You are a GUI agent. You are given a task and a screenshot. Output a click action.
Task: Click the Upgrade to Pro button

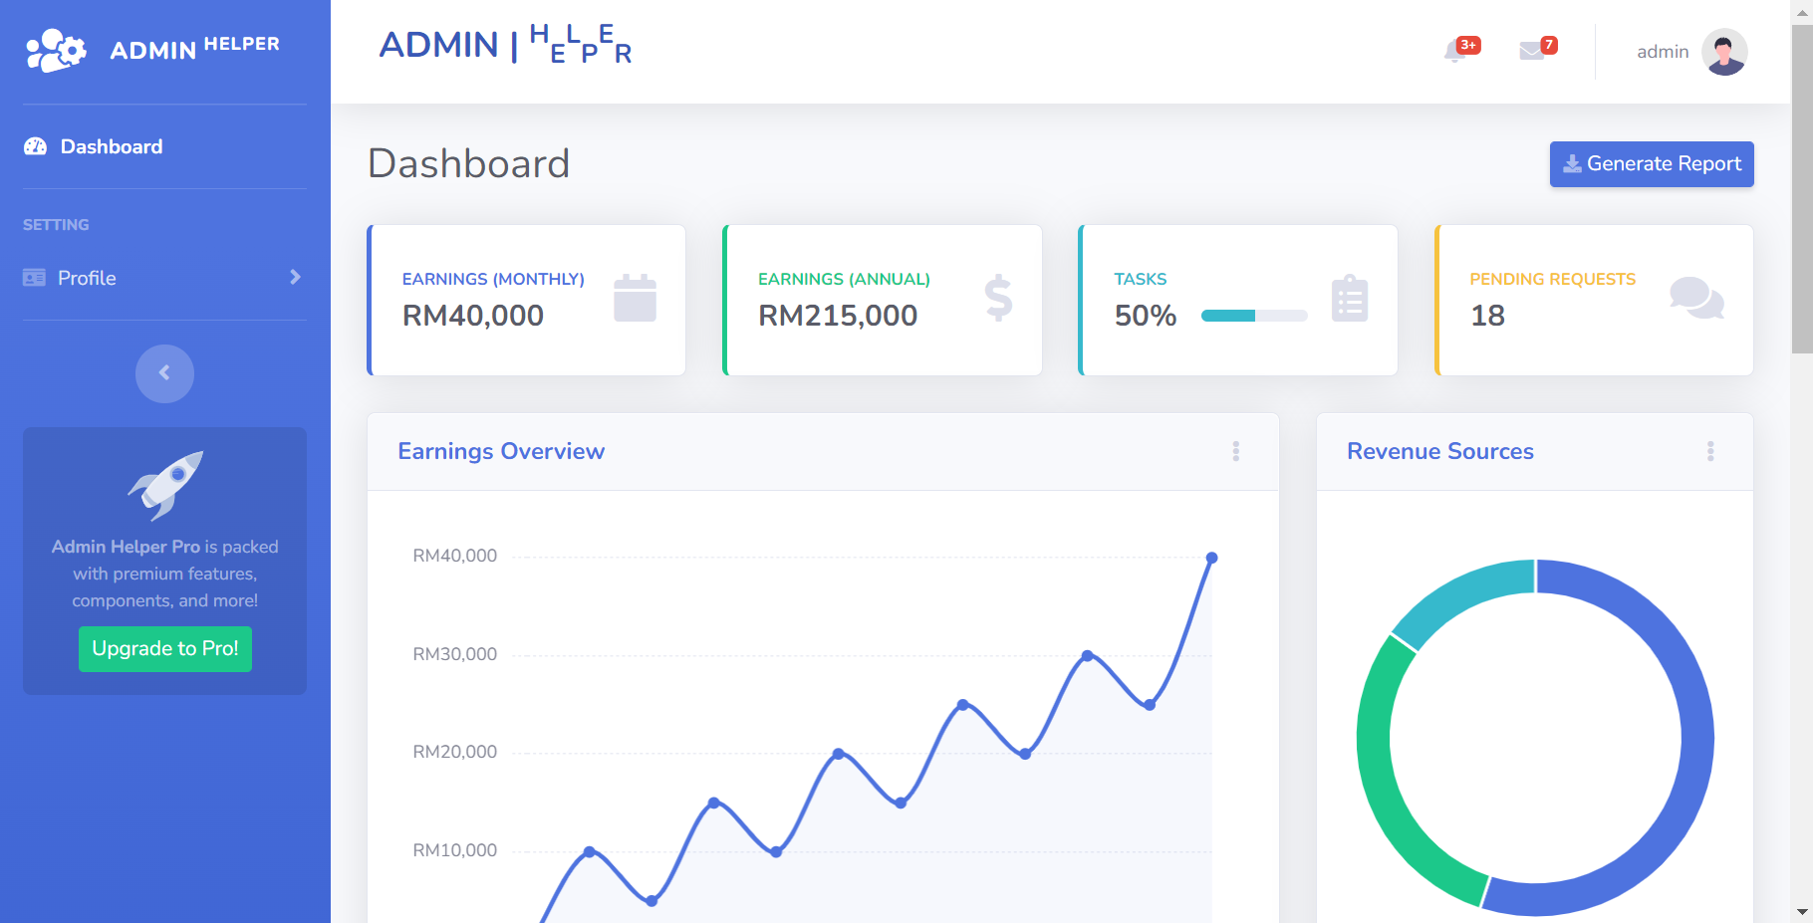[165, 649]
